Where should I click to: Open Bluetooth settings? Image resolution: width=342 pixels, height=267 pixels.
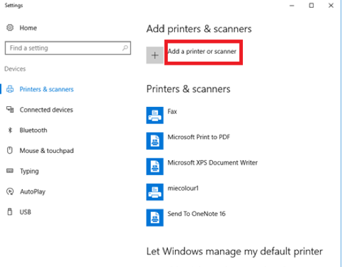33,130
